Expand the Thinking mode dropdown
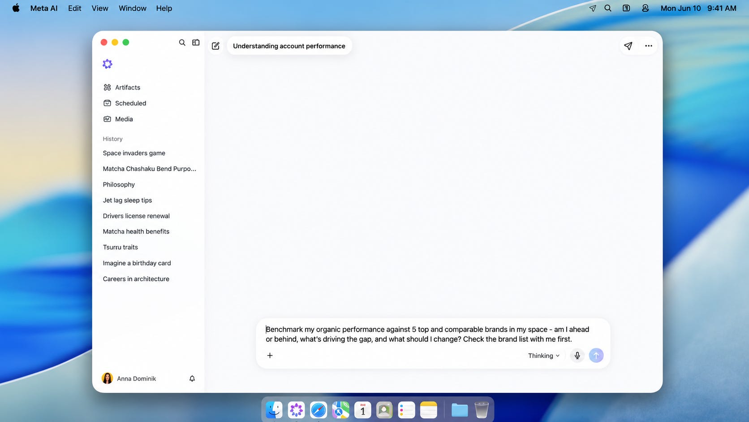The height and width of the screenshot is (422, 749). click(x=544, y=356)
